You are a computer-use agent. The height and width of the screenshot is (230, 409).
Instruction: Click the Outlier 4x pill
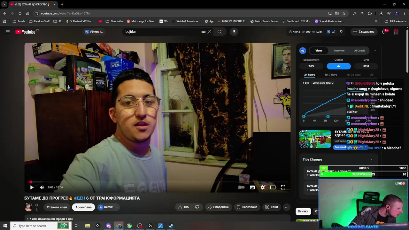339,66
